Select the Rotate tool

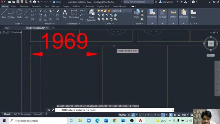pyautogui.click(x=46, y=11)
